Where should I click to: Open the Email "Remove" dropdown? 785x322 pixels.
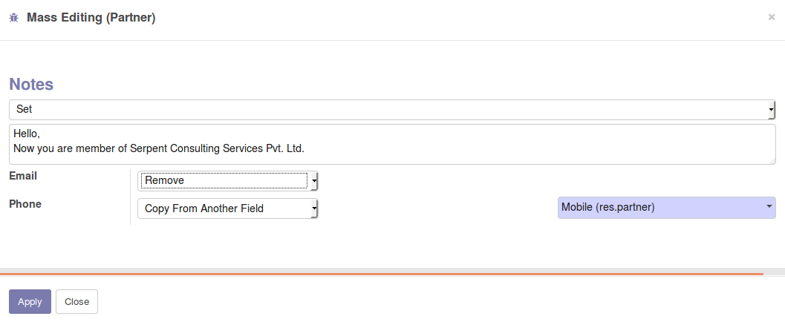pos(228,180)
